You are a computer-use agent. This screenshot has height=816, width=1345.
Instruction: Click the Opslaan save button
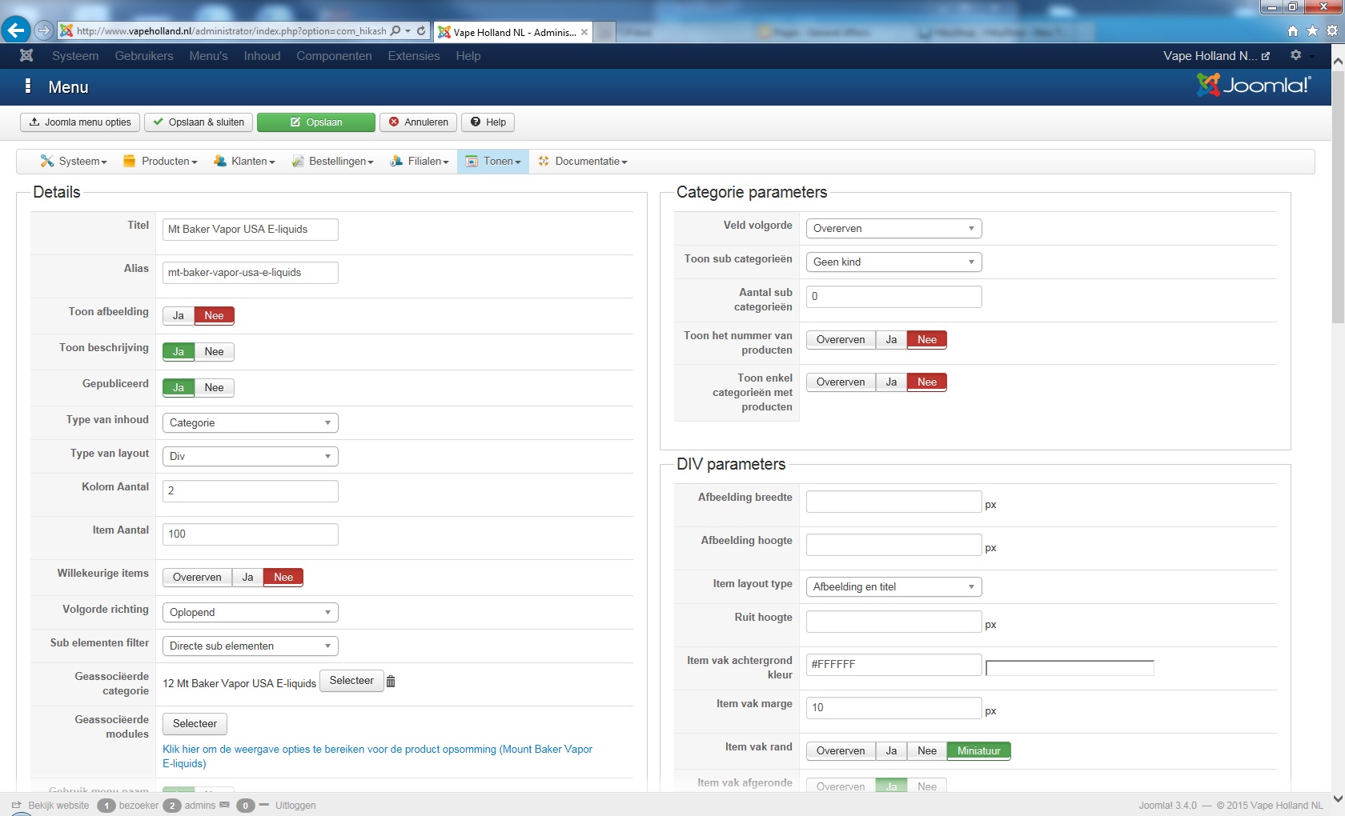click(x=316, y=122)
